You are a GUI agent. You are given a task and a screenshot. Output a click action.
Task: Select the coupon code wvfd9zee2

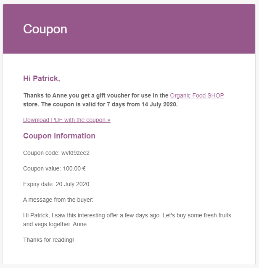click(x=76, y=153)
